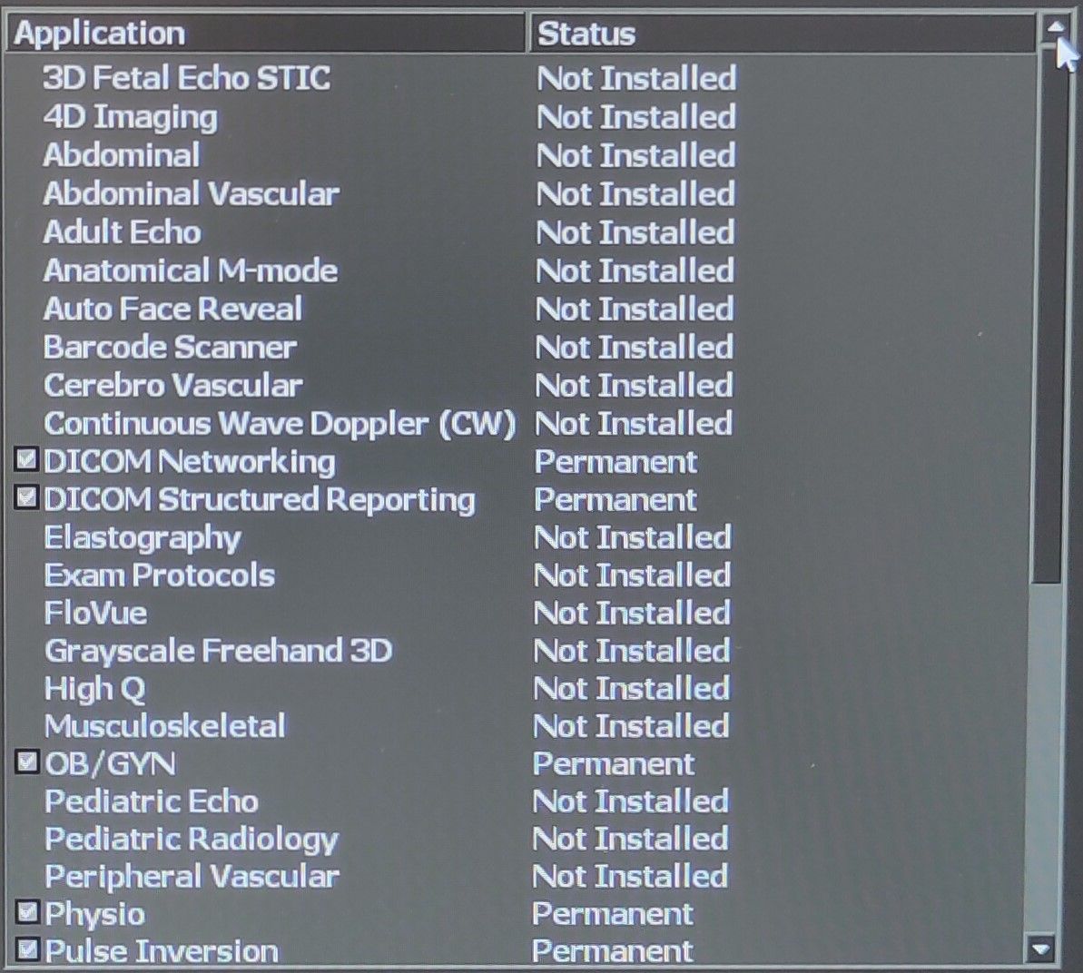This screenshot has width=1083, height=973.
Task: Select the Grayscale Freehand 3D entry
Action: pos(218,651)
